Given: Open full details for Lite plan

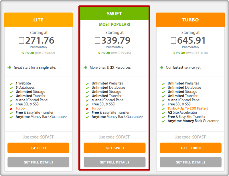Looking at the screenshot, I should (x=38, y=162).
